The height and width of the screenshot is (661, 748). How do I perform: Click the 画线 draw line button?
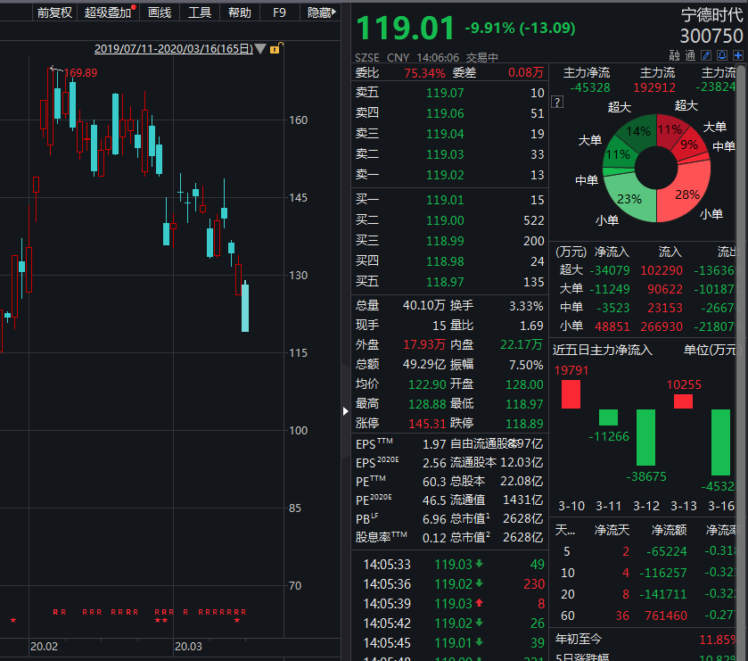click(160, 12)
